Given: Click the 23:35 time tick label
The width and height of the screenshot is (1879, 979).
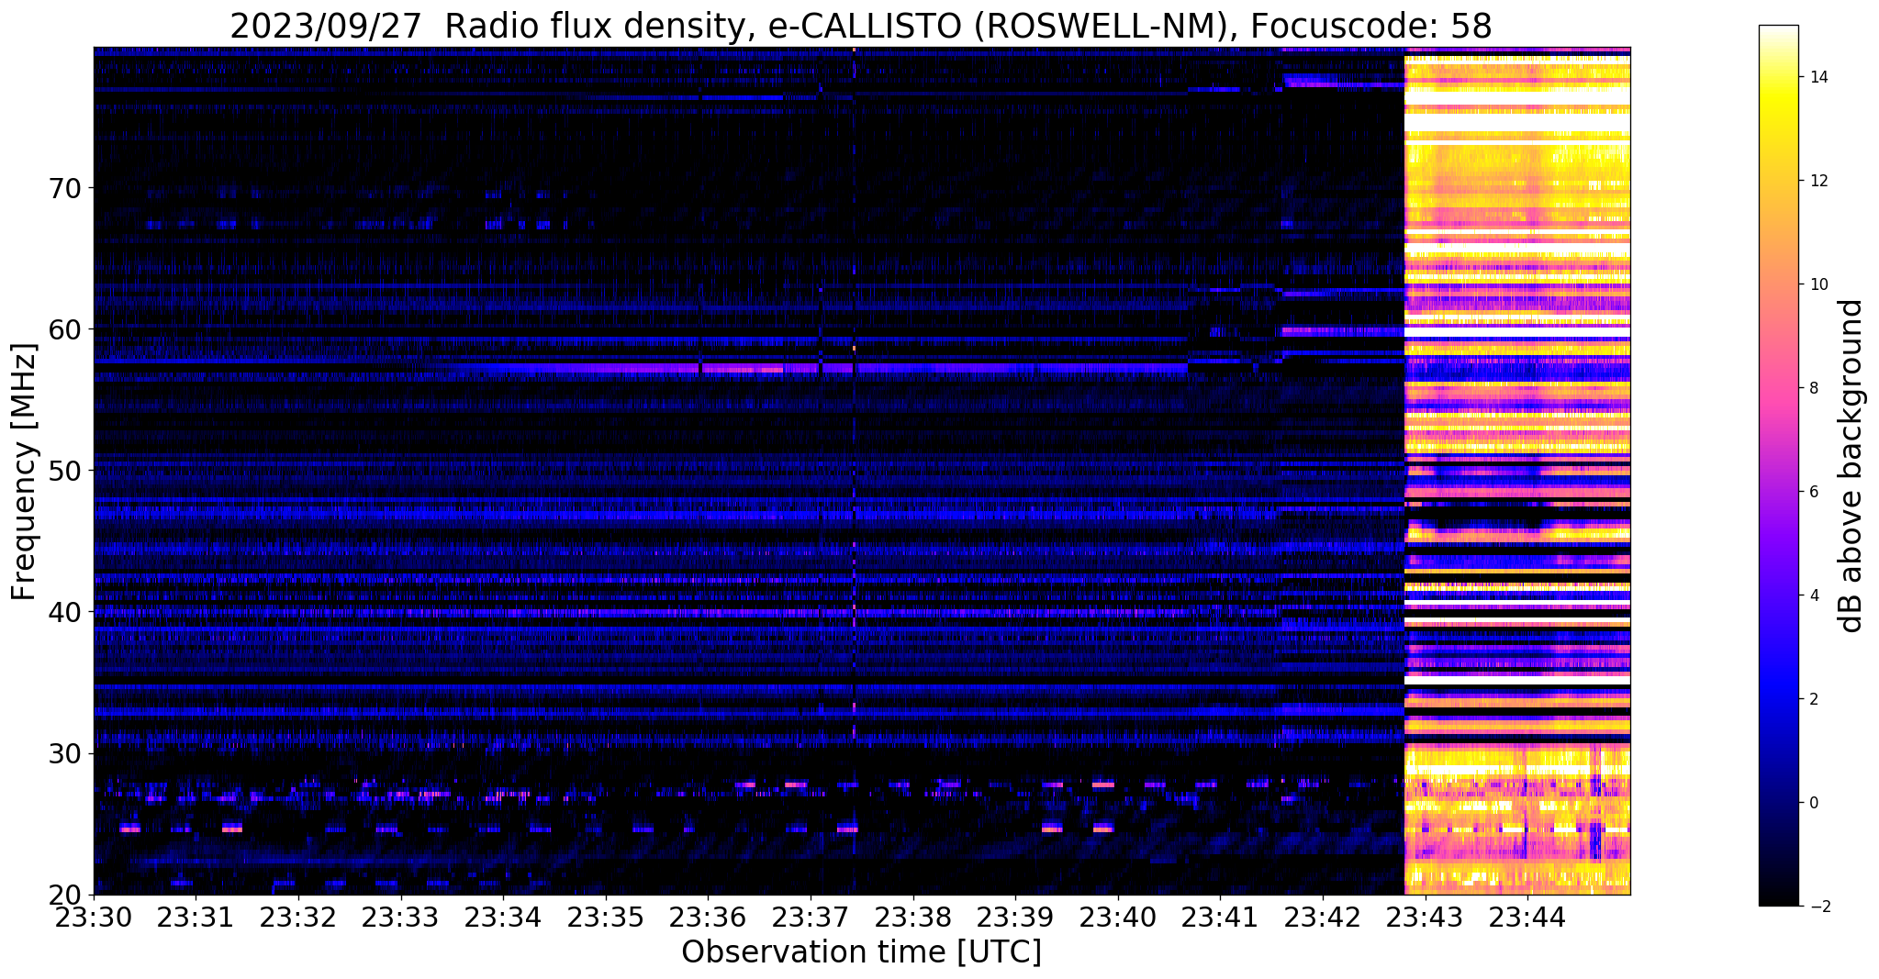Looking at the screenshot, I should [x=605, y=918].
